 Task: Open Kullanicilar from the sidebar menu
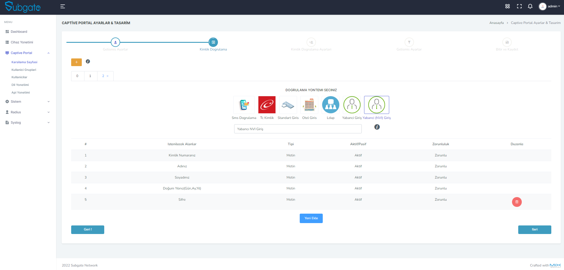[19, 77]
